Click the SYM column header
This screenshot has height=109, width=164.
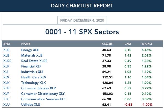[7, 44]
